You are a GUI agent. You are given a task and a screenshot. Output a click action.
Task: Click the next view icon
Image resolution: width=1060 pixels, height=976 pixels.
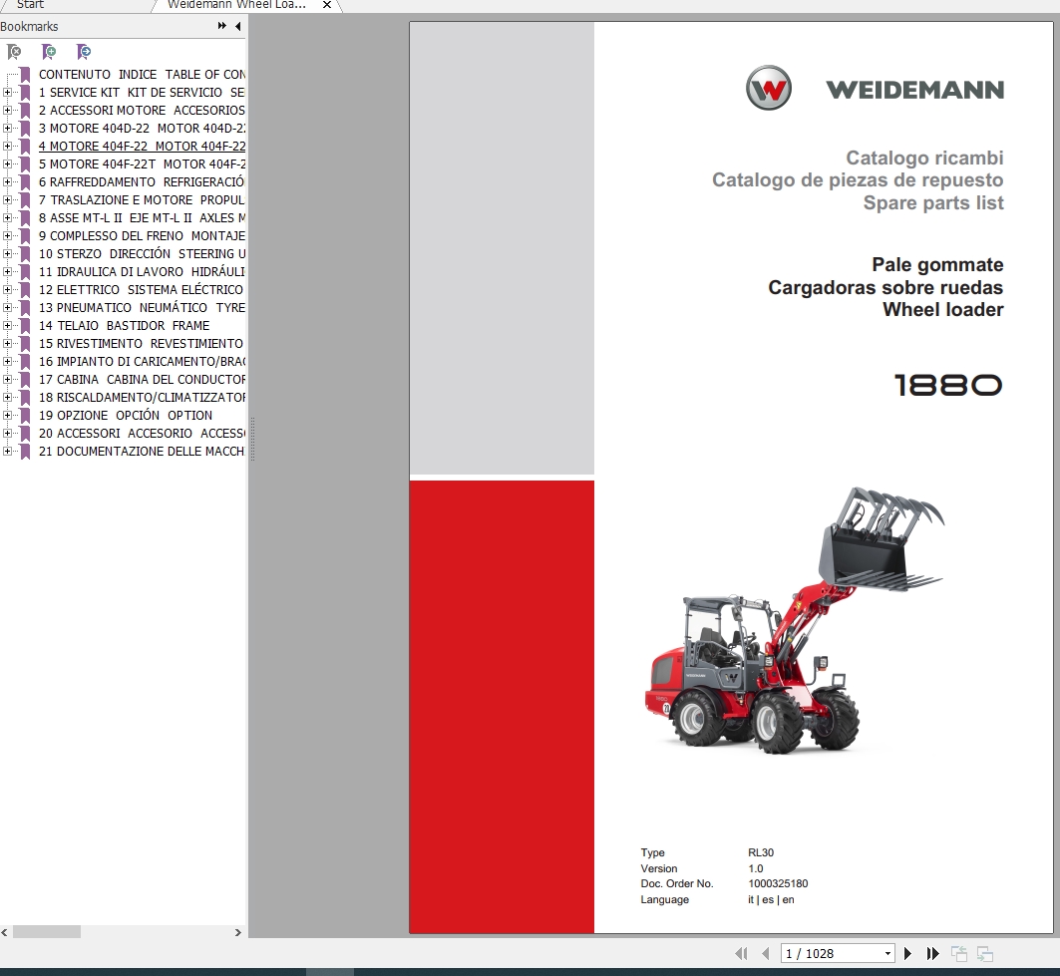click(985, 954)
